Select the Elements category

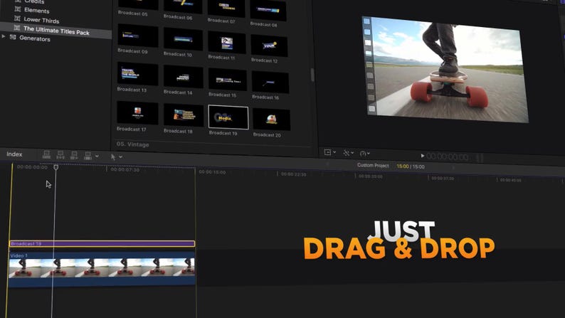click(37, 11)
